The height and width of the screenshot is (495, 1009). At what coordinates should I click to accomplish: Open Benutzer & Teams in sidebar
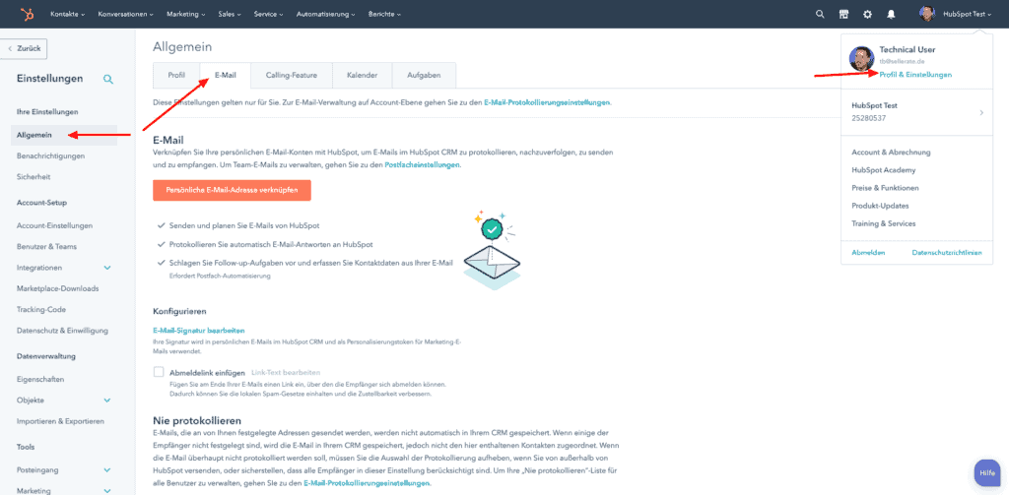[x=47, y=247]
